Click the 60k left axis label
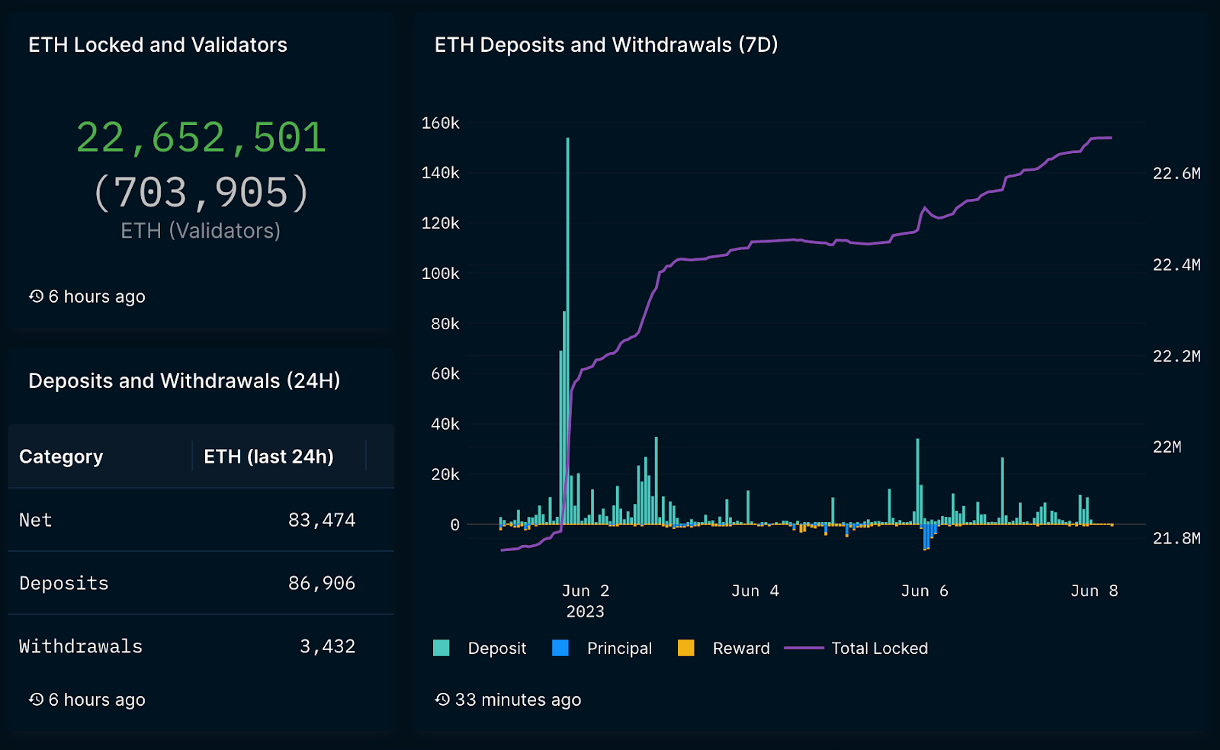 click(445, 373)
